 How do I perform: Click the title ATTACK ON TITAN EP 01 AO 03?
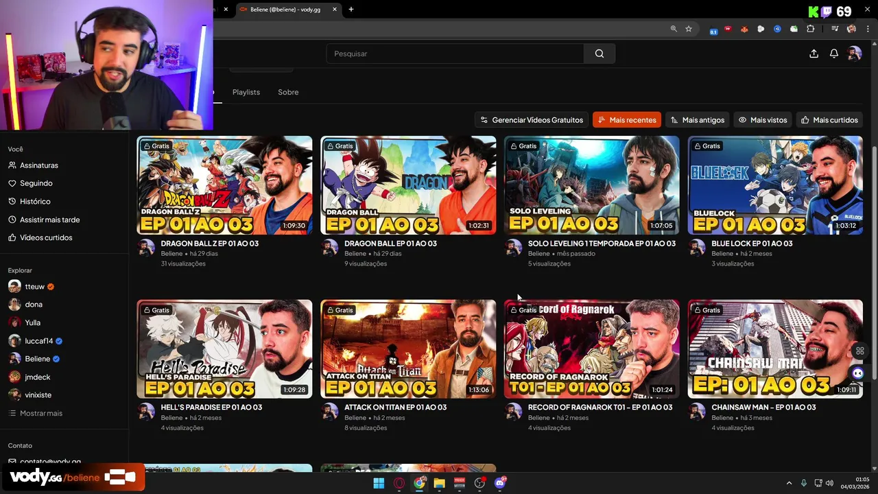[x=395, y=408]
